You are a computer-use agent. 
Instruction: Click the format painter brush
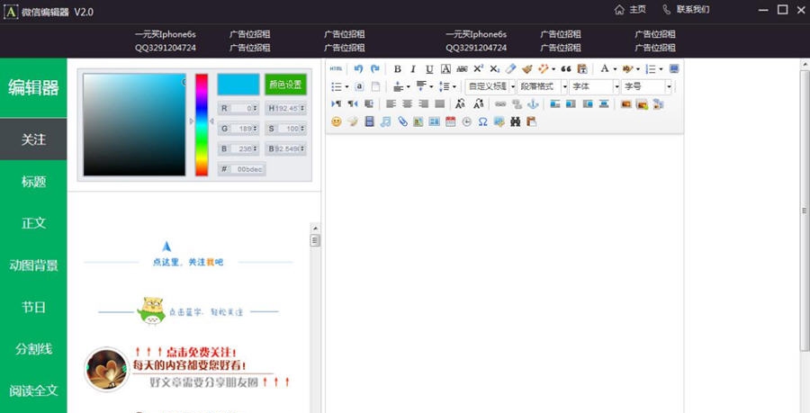tap(526, 68)
